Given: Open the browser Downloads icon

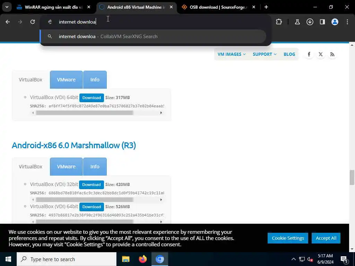Looking at the screenshot, I should (x=310, y=22).
